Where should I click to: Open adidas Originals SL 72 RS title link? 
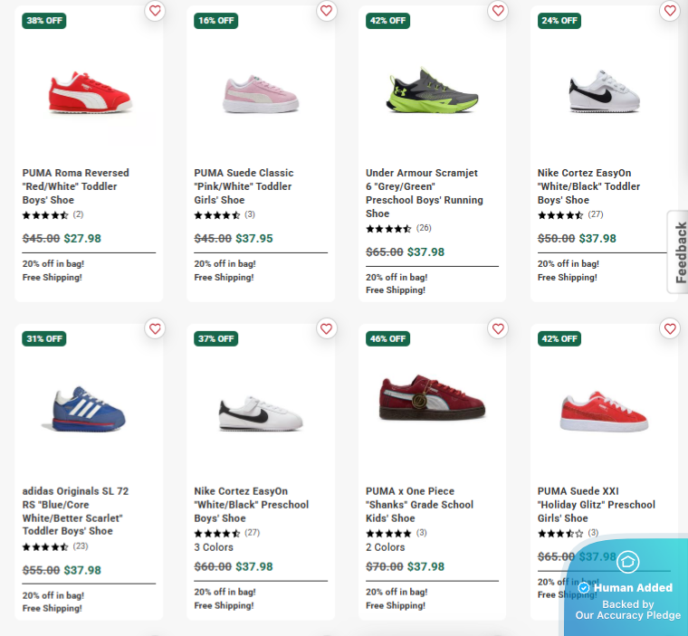(75, 511)
